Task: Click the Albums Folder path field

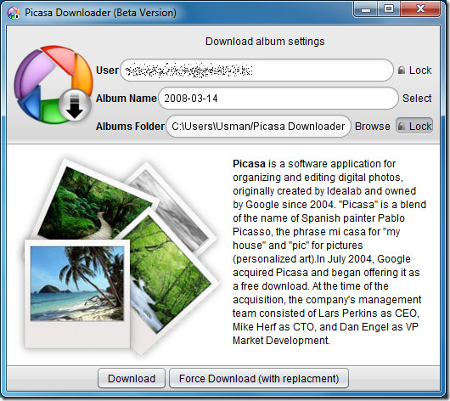Action: (x=259, y=126)
